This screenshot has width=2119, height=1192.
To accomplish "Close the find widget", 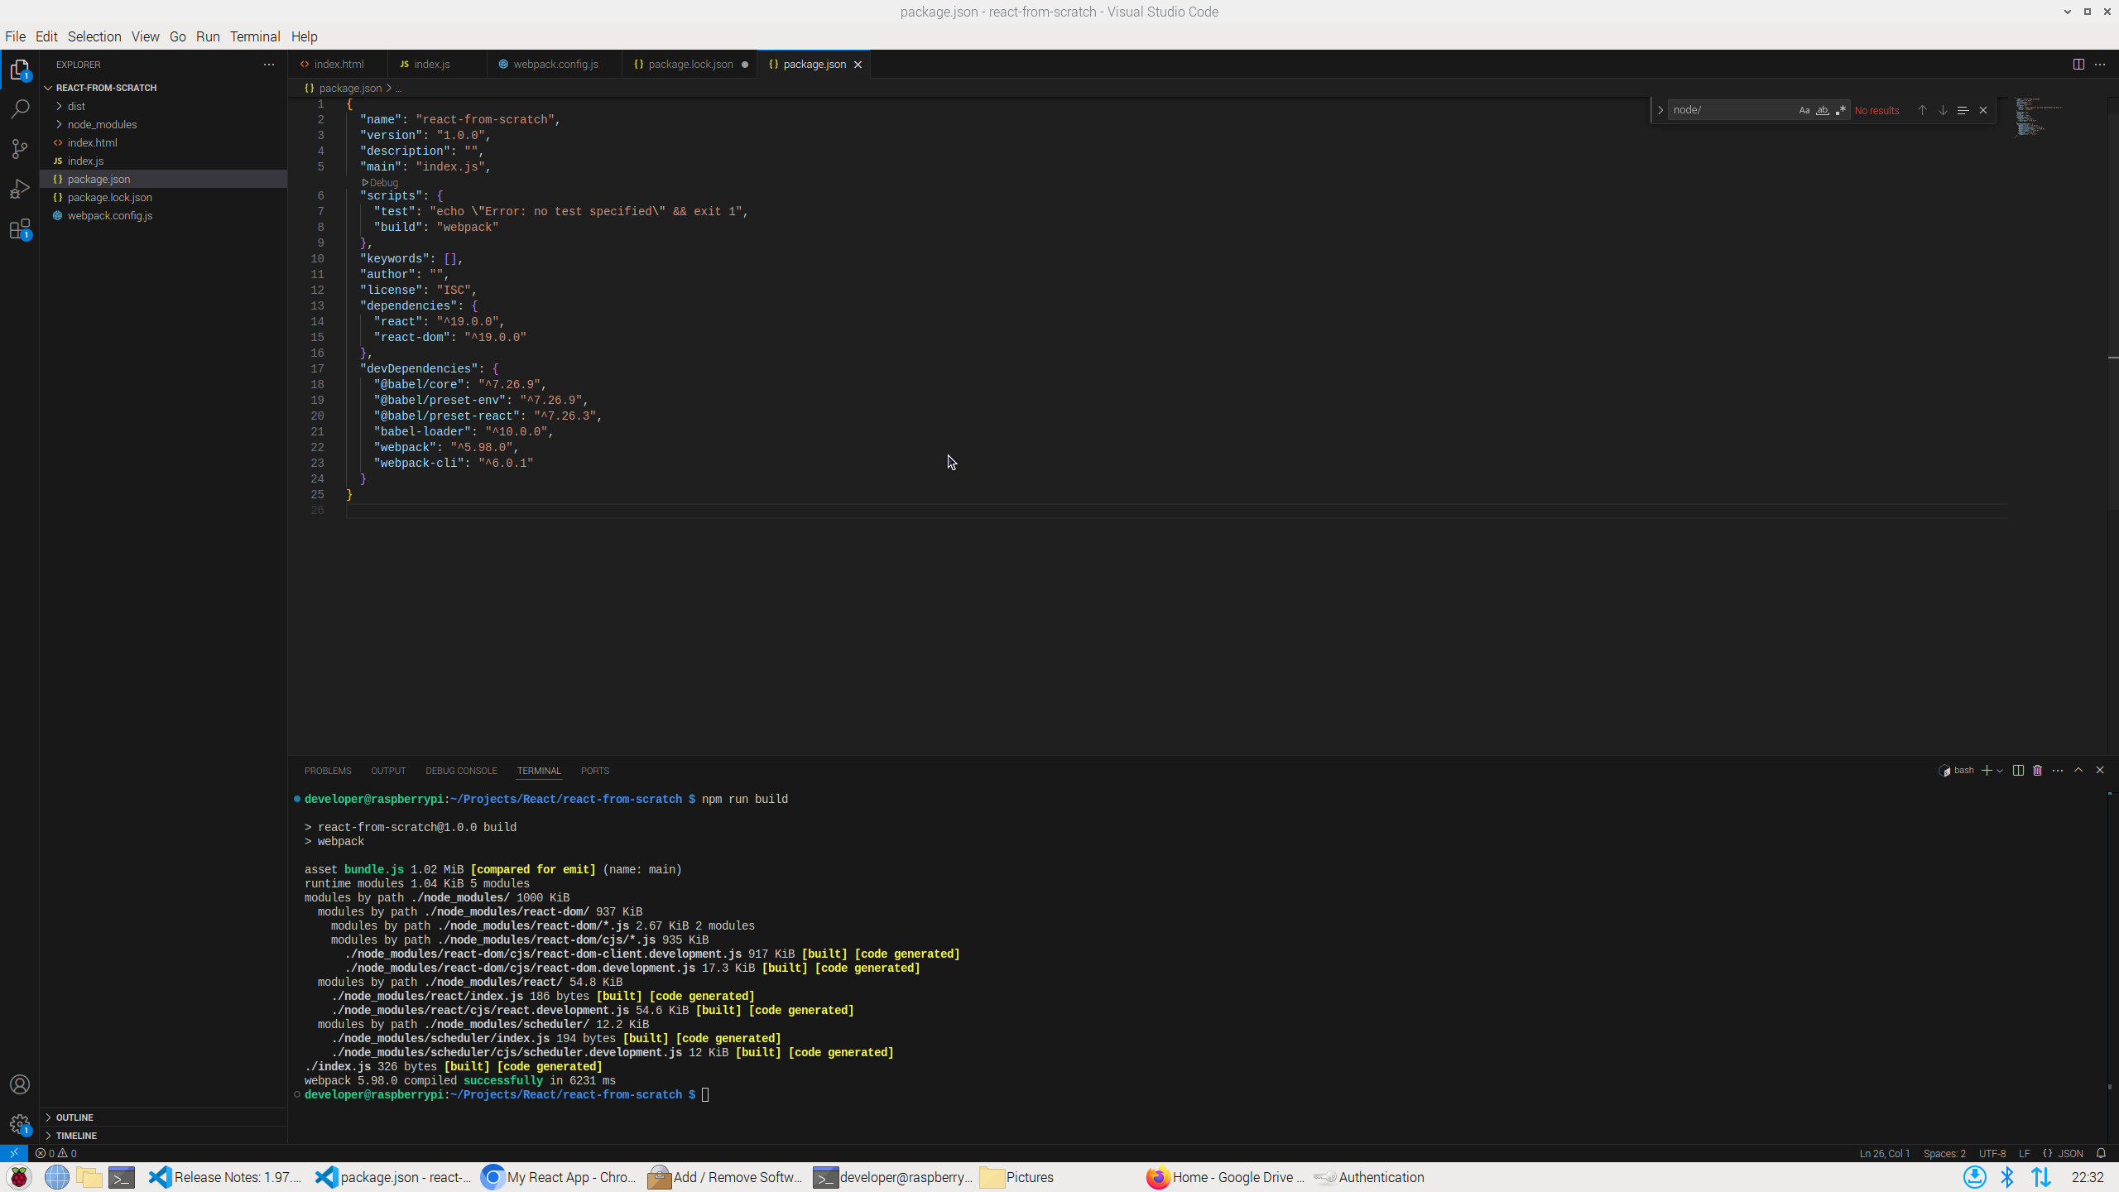I will pyautogui.click(x=1983, y=110).
